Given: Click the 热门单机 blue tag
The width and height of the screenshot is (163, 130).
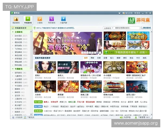Looking at the screenshot, I should click(39, 106).
